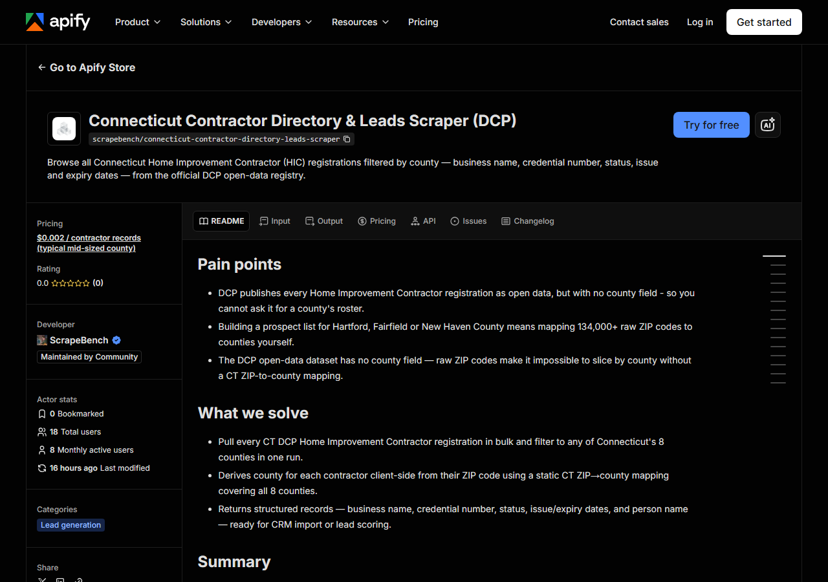Screen dimensions: 828x582
Task: Switch to the Input tab
Action: pyautogui.click(x=275, y=221)
